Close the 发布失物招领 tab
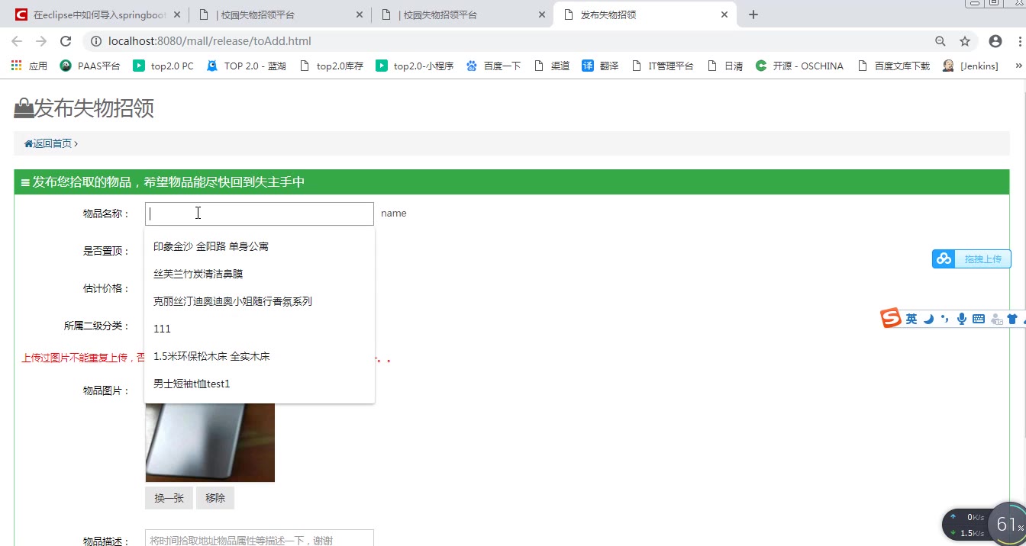This screenshot has height=546, width=1026. (724, 14)
